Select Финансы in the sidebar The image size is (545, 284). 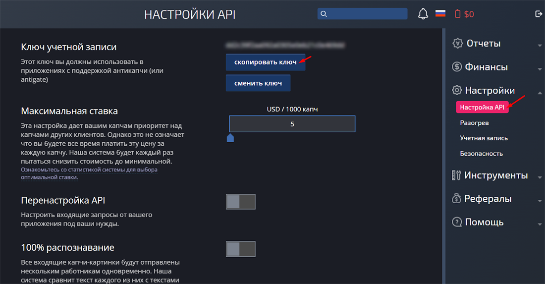pyautogui.click(x=486, y=67)
